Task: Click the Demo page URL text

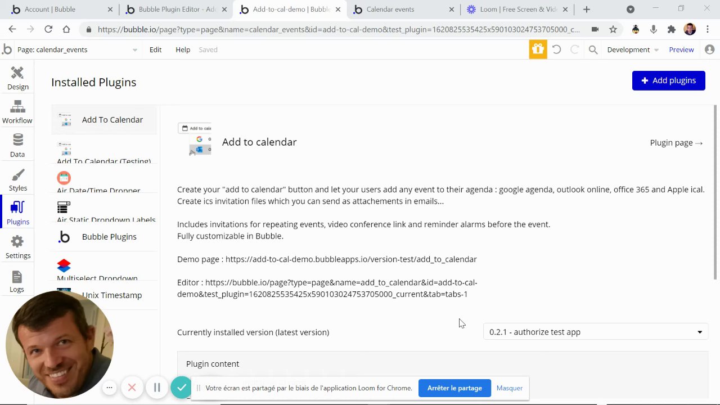Action: 351,259
